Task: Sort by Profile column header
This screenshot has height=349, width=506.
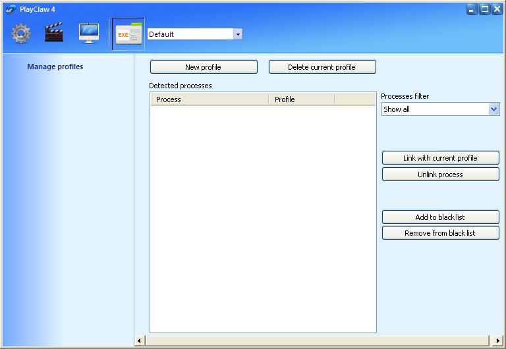Action: click(302, 99)
